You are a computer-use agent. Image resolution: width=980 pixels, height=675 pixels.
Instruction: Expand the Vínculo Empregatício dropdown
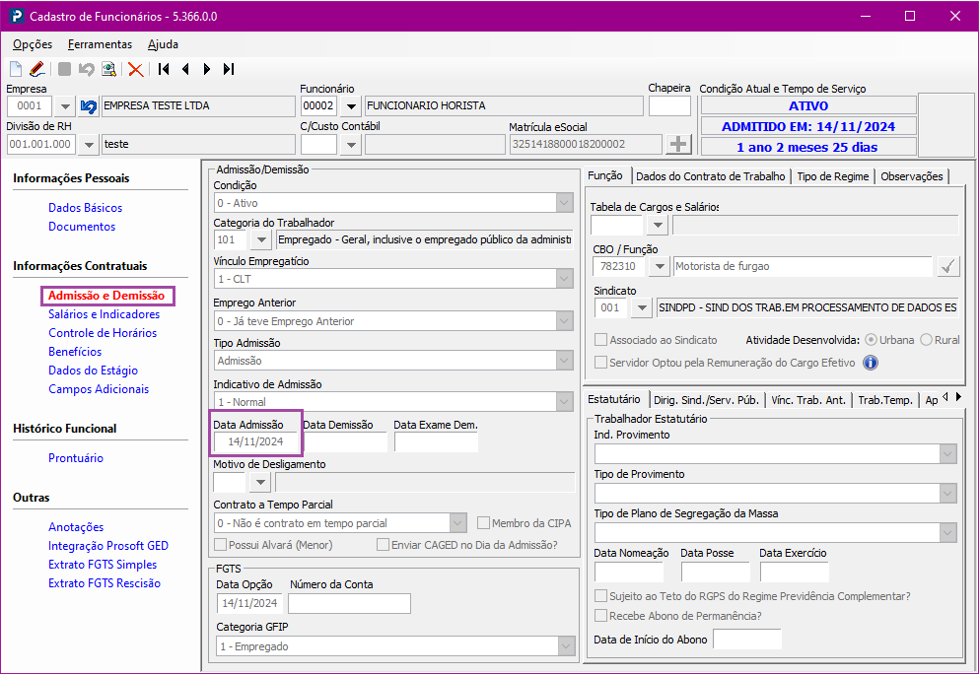click(x=564, y=279)
